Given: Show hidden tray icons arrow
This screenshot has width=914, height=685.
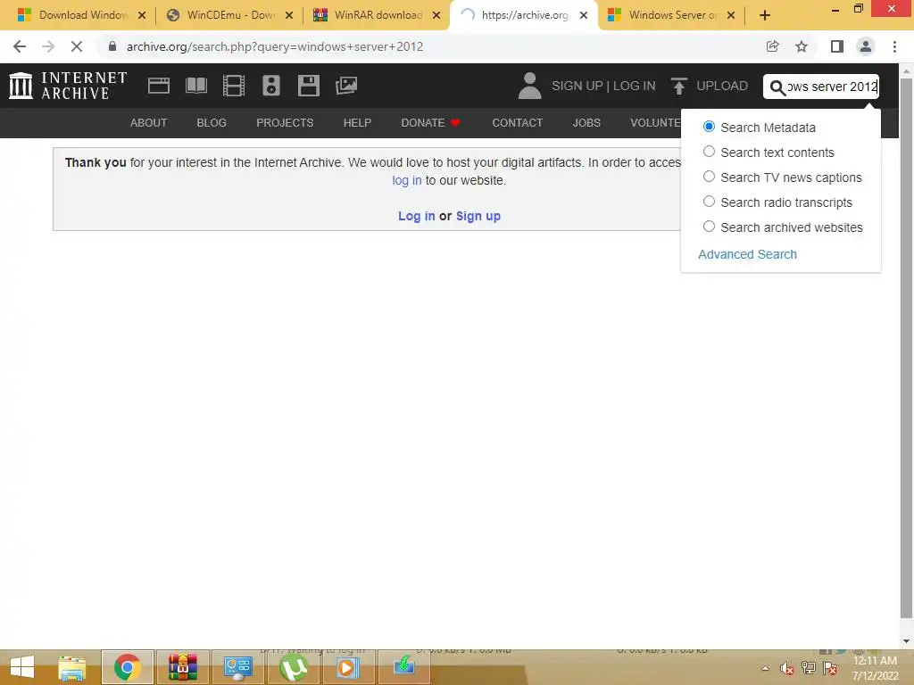Looking at the screenshot, I should click(x=765, y=668).
